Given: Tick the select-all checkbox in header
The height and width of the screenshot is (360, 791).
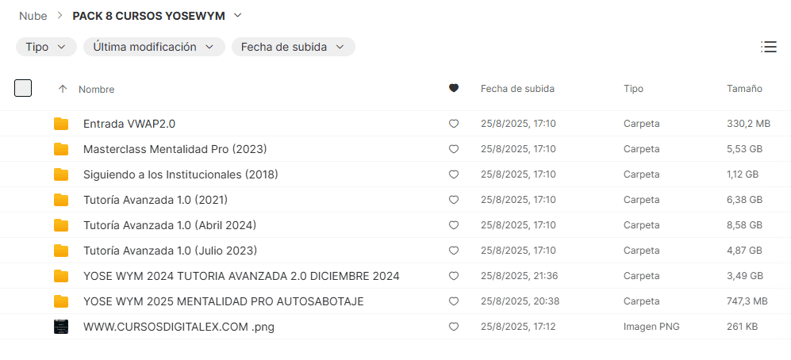Looking at the screenshot, I should (x=23, y=88).
